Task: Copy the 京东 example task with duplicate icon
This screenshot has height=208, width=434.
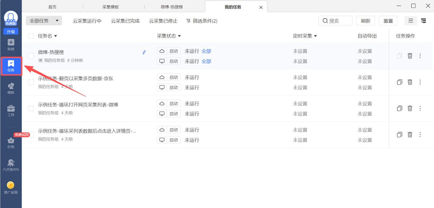Action: coord(399,82)
